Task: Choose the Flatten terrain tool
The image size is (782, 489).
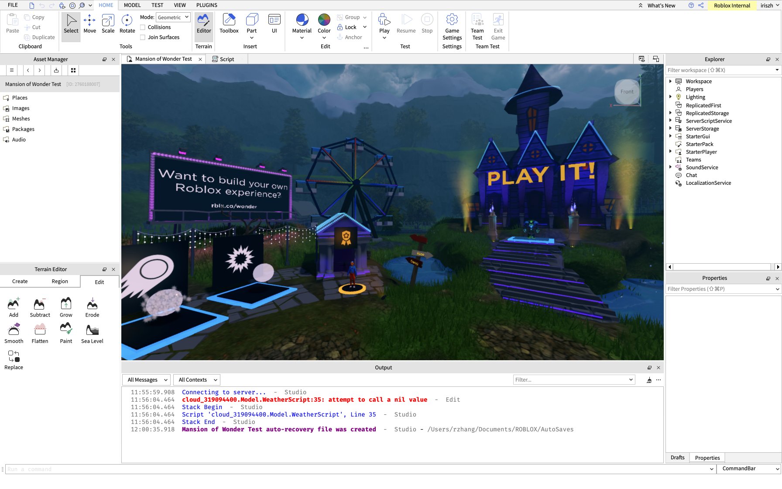Action: [40, 334]
